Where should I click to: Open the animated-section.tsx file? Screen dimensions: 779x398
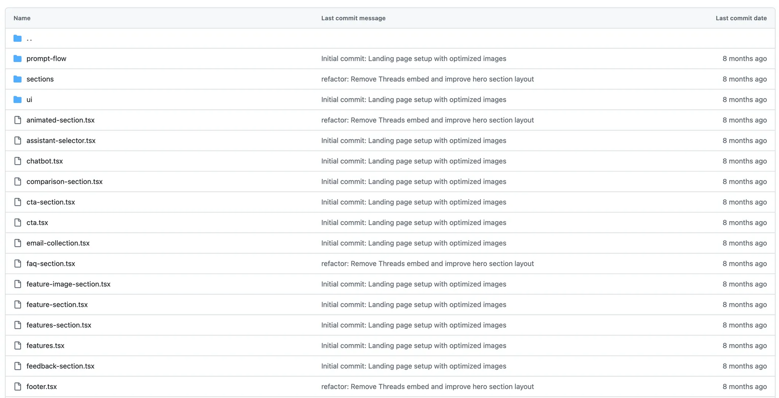[60, 120]
